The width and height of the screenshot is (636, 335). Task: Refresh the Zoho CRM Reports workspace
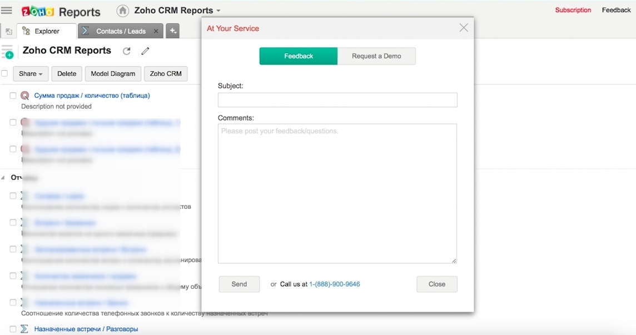coord(126,51)
